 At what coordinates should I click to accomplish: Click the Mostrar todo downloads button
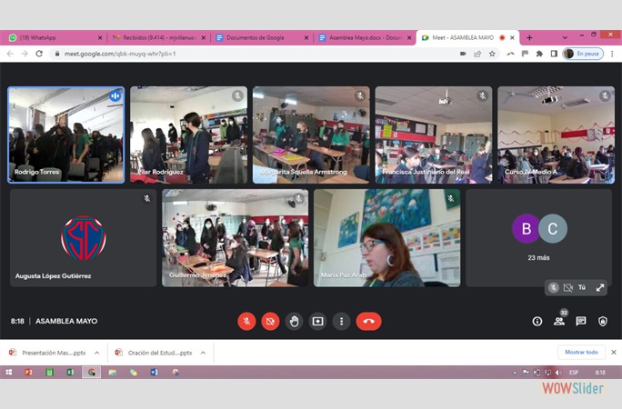pyautogui.click(x=581, y=353)
